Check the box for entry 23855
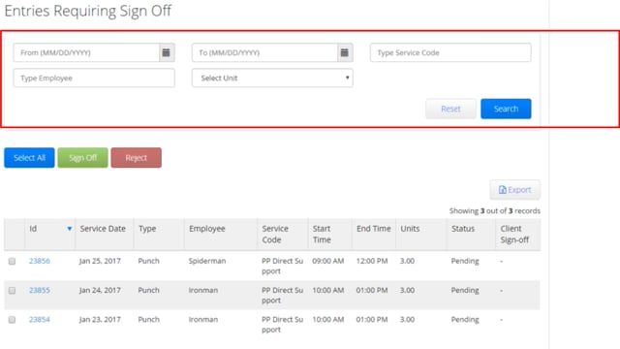 click(12, 291)
